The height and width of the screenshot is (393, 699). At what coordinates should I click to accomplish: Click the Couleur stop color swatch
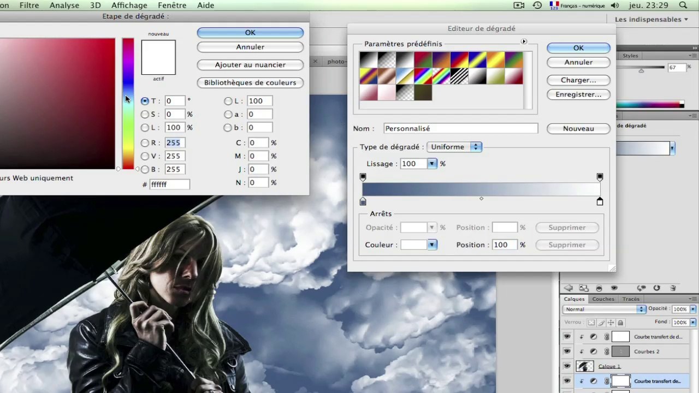click(x=413, y=245)
